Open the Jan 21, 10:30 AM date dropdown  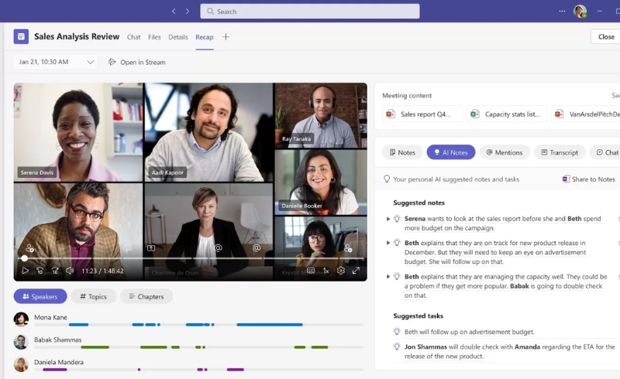[56, 62]
